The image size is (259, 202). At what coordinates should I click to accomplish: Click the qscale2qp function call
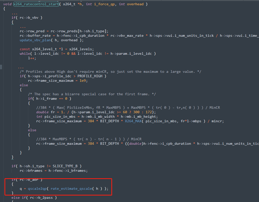(x=37, y=188)
